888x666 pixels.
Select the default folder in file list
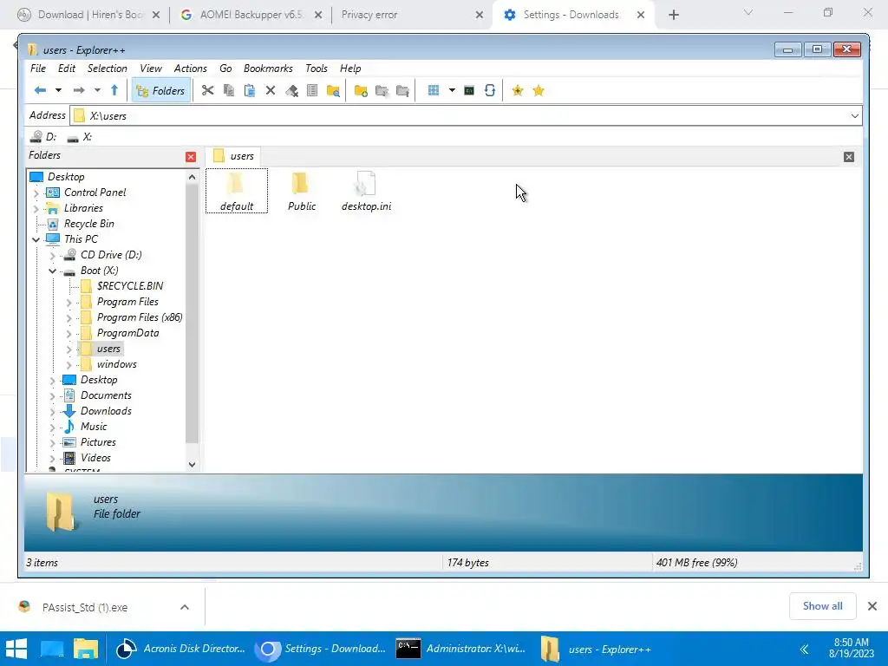(237, 191)
